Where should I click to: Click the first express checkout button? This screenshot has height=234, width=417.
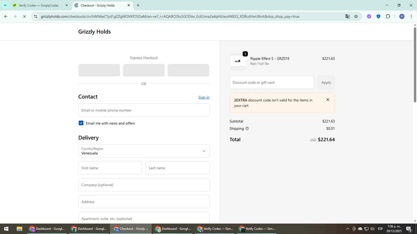99,70
